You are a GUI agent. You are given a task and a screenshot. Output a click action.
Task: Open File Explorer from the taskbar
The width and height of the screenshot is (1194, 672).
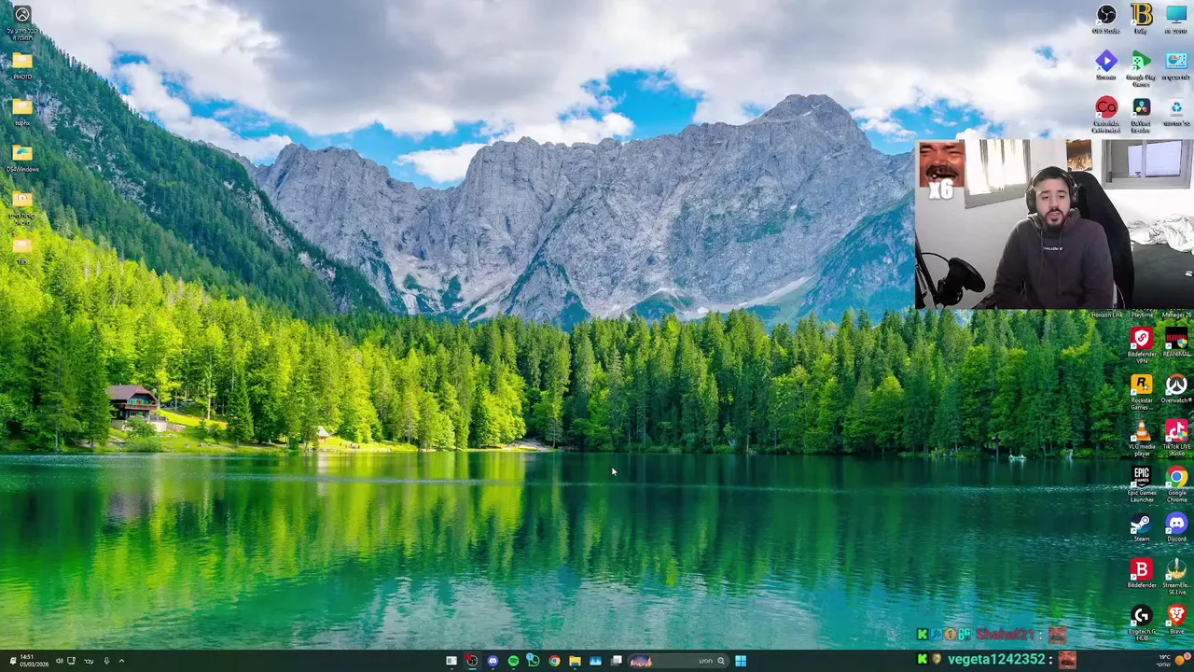(575, 661)
